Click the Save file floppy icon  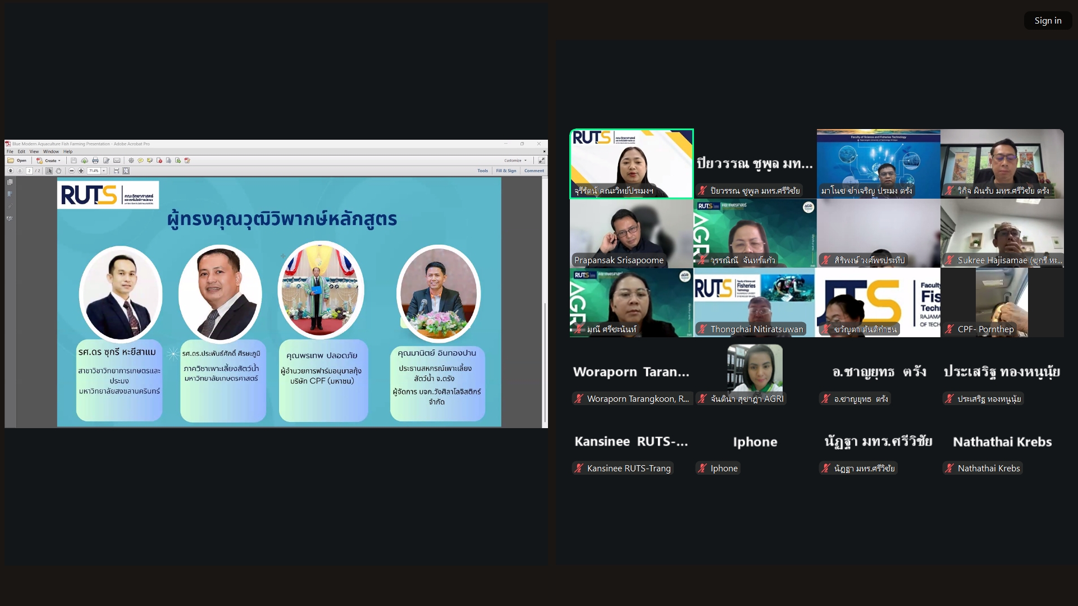[74, 160]
